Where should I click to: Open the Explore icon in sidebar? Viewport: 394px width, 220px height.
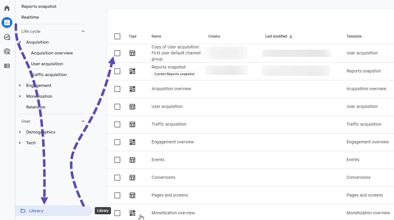[7, 37]
